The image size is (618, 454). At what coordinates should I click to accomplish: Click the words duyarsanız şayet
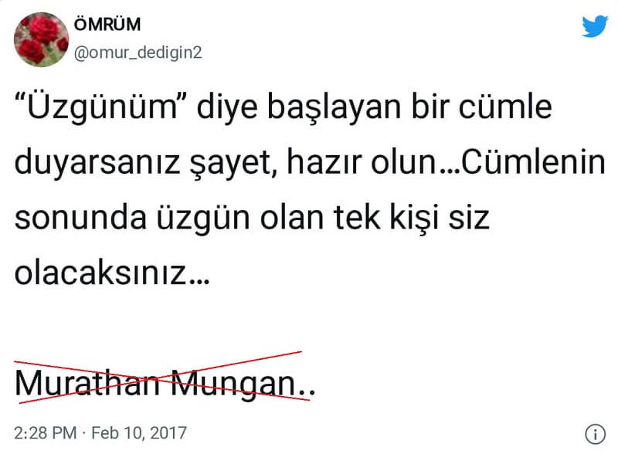142,163
